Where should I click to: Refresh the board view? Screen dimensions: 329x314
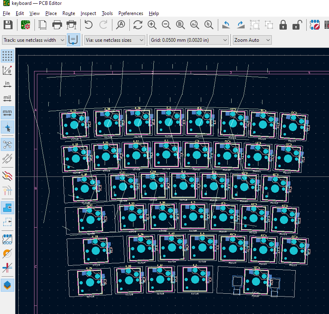click(x=138, y=25)
